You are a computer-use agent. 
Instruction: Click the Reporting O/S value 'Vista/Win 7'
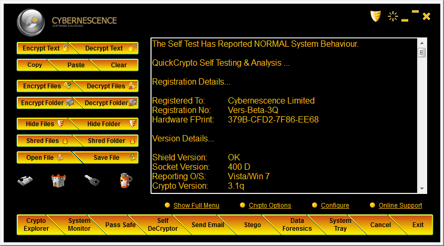click(x=249, y=177)
